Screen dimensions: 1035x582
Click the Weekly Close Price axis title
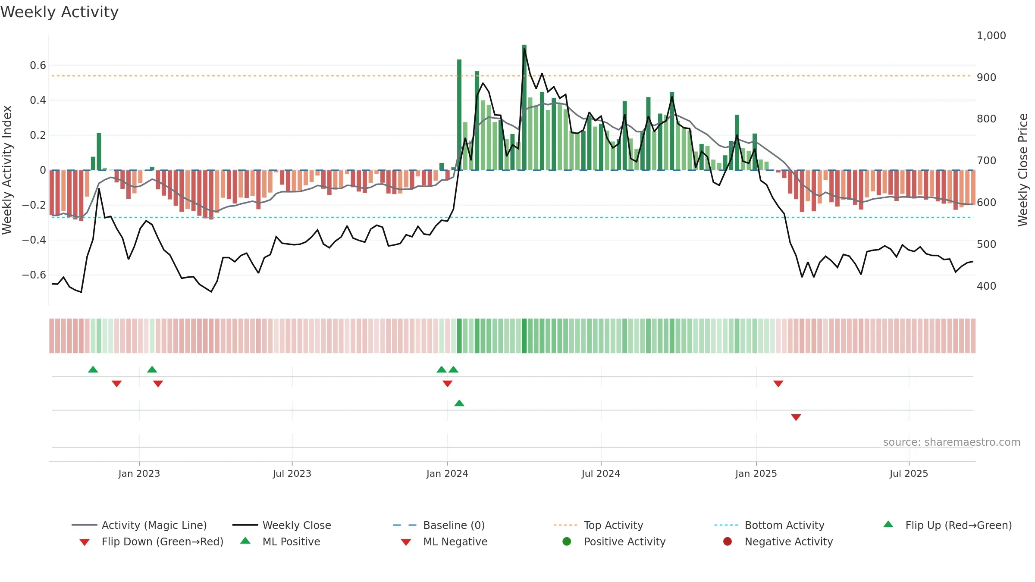(x=1023, y=170)
